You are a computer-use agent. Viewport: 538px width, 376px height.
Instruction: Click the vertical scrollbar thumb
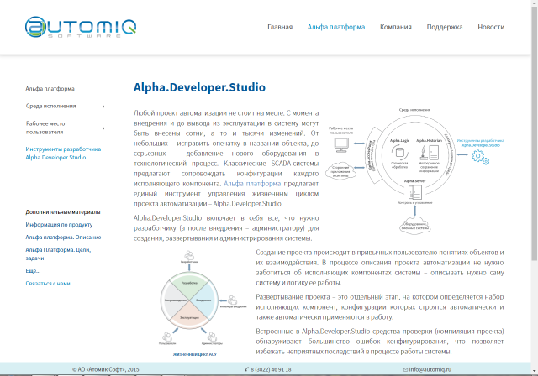(x=535, y=133)
